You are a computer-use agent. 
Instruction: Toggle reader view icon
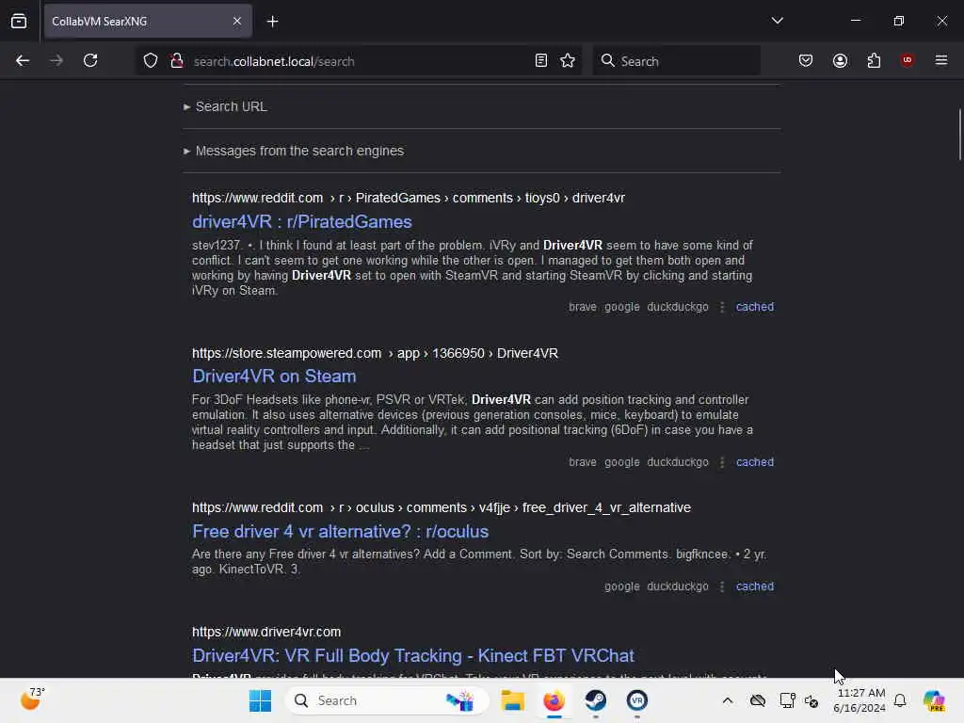(x=541, y=61)
